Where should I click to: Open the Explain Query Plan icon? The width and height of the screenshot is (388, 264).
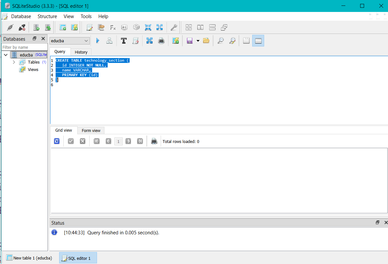109,40
